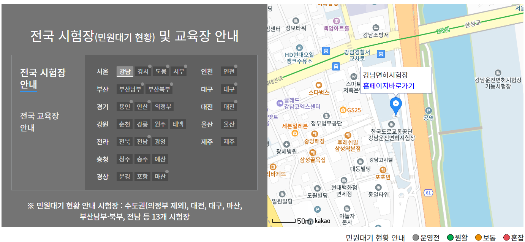
Task: Choose the 도봉 test center
Action: coord(161,71)
